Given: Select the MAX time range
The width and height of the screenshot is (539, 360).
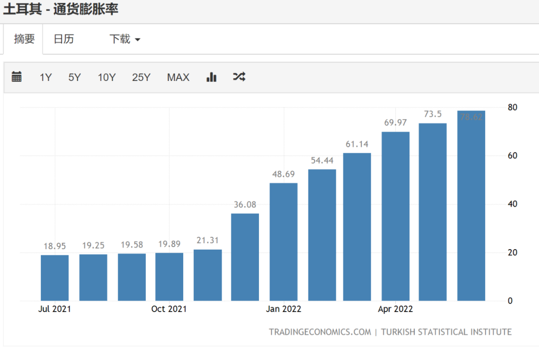Looking at the screenshot, I should click(178, 77).
